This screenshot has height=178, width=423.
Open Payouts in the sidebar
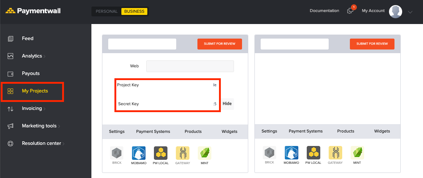[31, 74]
